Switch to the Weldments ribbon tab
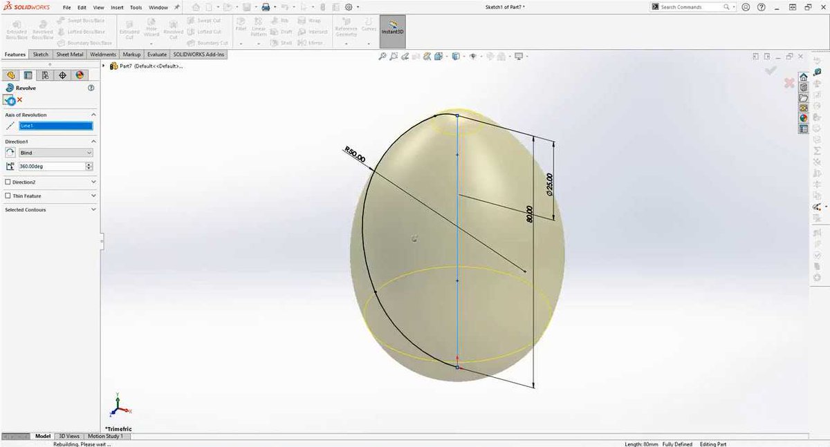 (x=103, y=54)
